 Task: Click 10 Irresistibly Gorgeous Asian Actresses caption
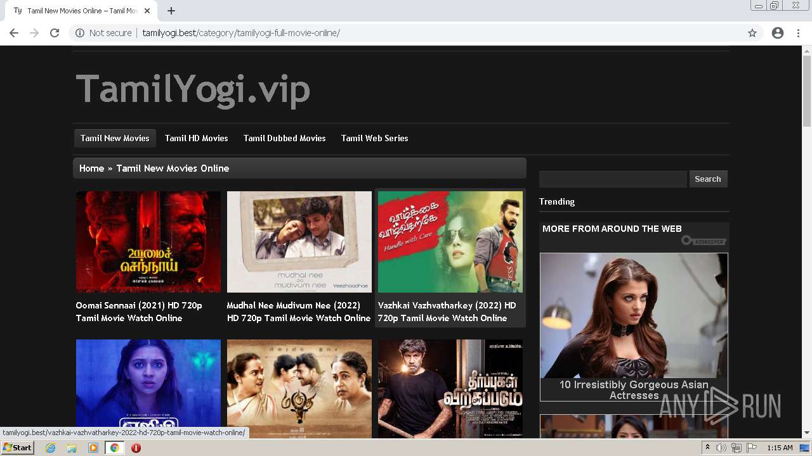tap(634, 390)
